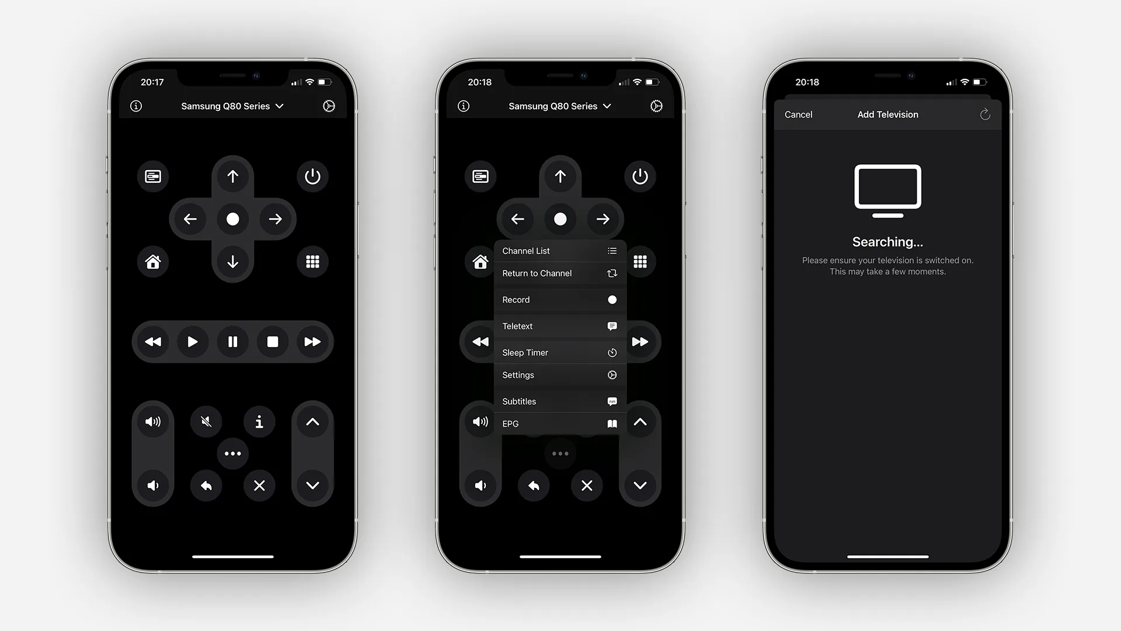Image resolution: width=1121 pixels, height=631 pixels.
Task: Tap the refresh search icon
Action: (x=984, y=114)
